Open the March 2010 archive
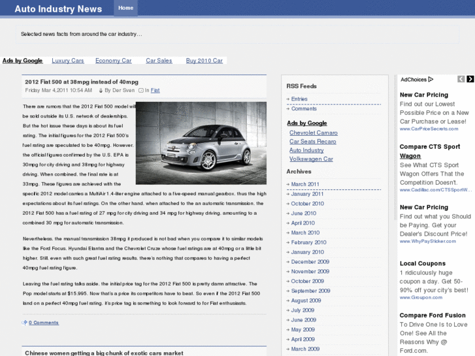This screenshot has height=356, width=475. [x=305, y=233]
